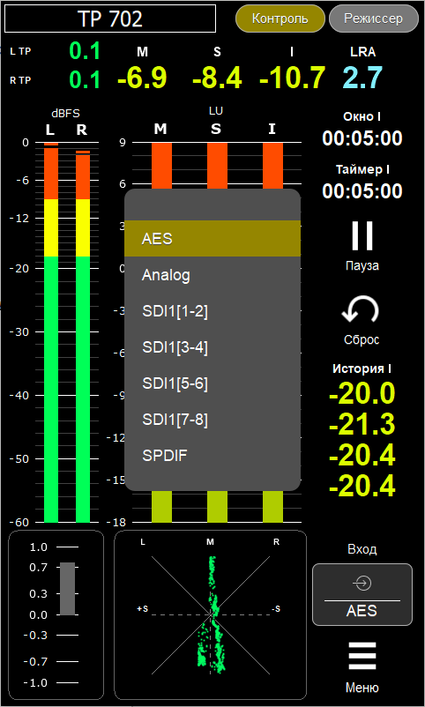The height and width of the screenshot is (707, 425).
Task: Click the TP 702 title field
Action: click(110, 19)
